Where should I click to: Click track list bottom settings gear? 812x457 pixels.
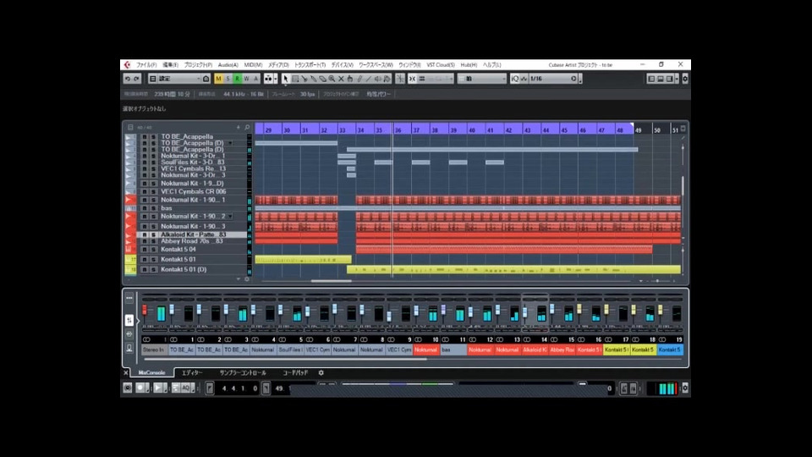pyautogui.click(x=247, y=279)
